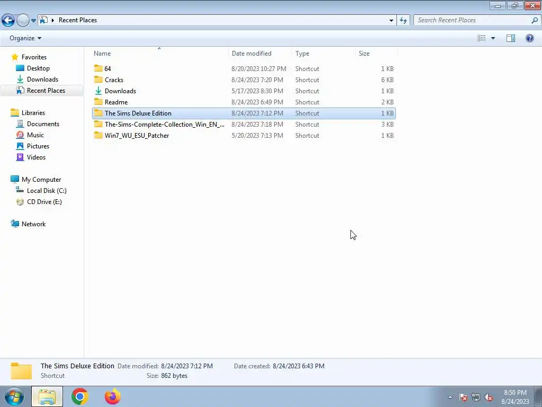
Task: Open the Documents library
Action: (x=43, y=124)
